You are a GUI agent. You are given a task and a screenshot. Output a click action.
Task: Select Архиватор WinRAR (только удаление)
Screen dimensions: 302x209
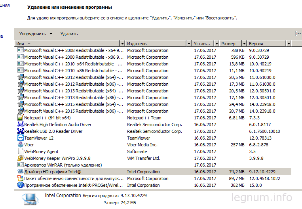(63, 165)
